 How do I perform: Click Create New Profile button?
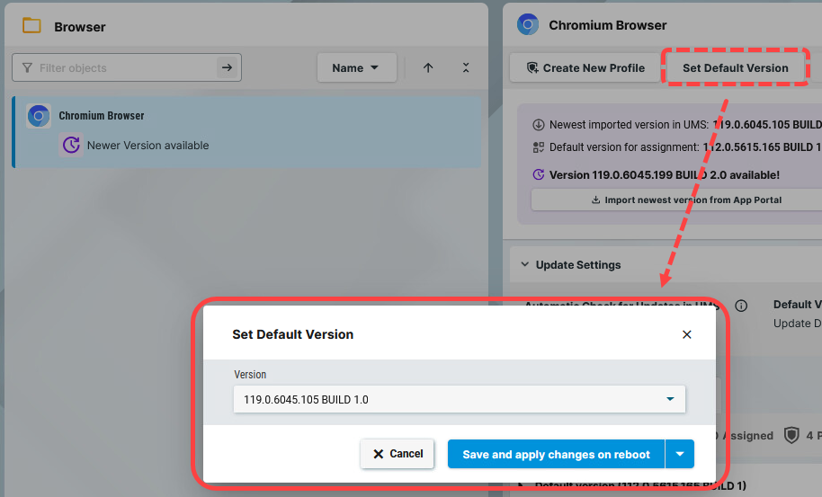coord(585,68)
